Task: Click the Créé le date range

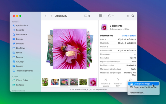Action: (127, 39)
